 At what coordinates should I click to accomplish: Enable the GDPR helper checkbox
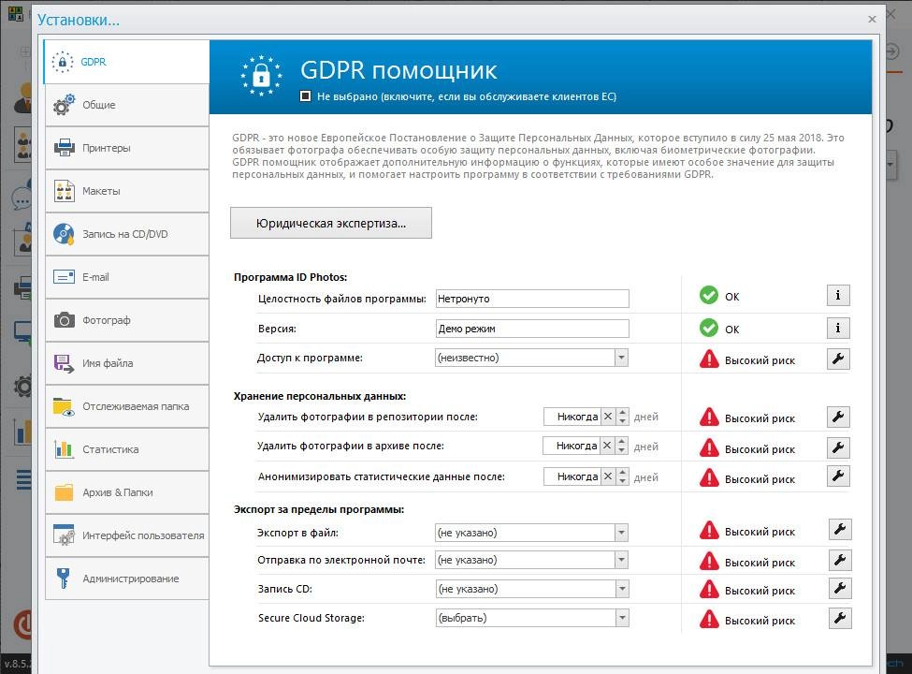305,96
